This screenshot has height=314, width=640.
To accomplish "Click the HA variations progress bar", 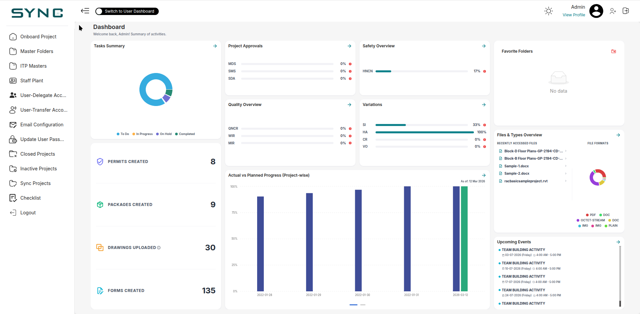I will click(425, 132).
